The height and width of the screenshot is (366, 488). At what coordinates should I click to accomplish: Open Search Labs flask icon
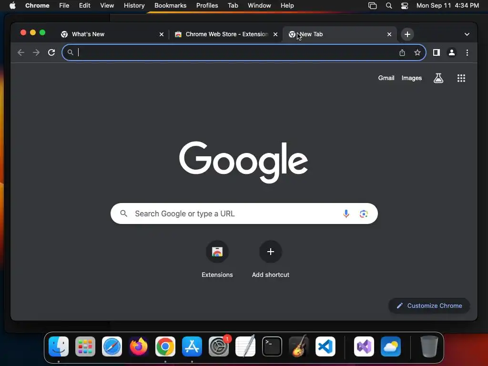click(x=438, y=78)
